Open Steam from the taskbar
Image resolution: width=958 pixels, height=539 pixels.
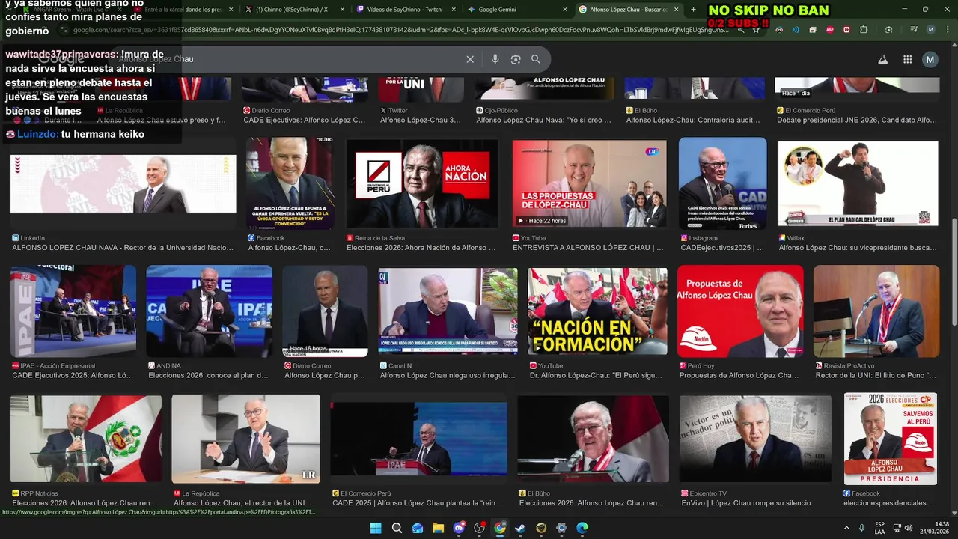click(x=520, y=528)
